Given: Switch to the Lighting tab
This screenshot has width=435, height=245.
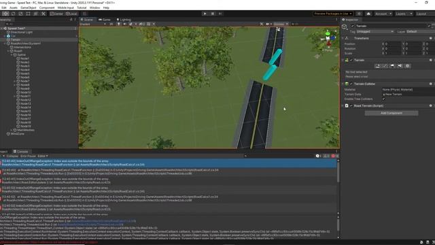Looking at the screenshot, I should click(x=124, y=20).
